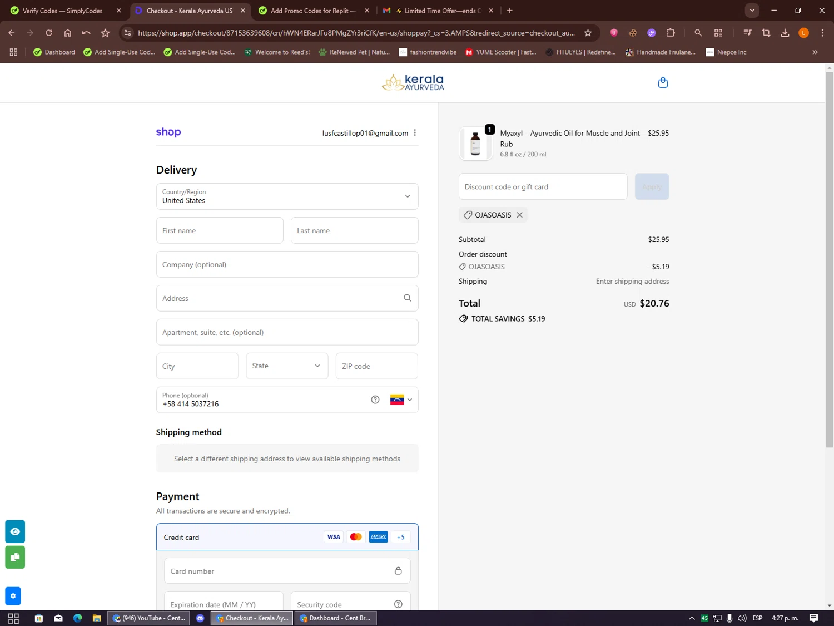Open File Explorer from the taskbar
The width and height of the screenshot is (834, 626).
97,618
